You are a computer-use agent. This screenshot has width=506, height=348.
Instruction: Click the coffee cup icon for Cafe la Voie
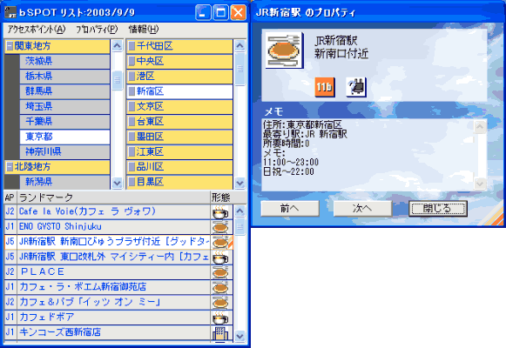click(220, 211)
